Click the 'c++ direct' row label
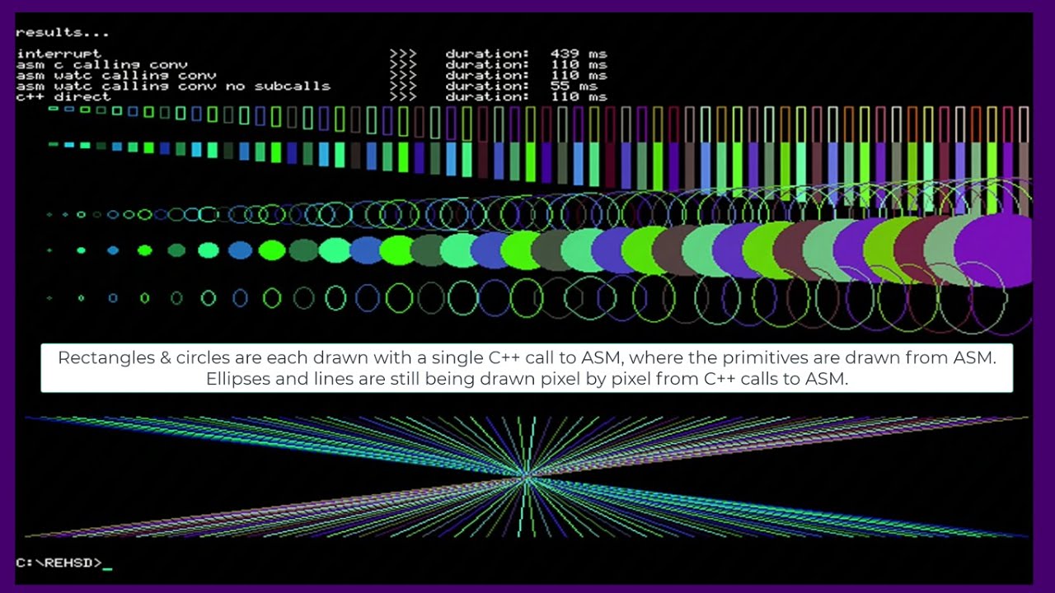This screenshot has width=1055, height=593. tap(63, 96)
